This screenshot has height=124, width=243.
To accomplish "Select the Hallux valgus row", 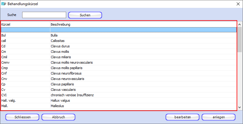I will (x=119, y=100).
